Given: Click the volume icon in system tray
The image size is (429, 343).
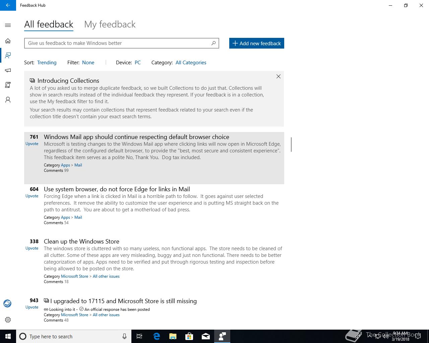Looking at the screenshot, I should (x=385, y=336).
